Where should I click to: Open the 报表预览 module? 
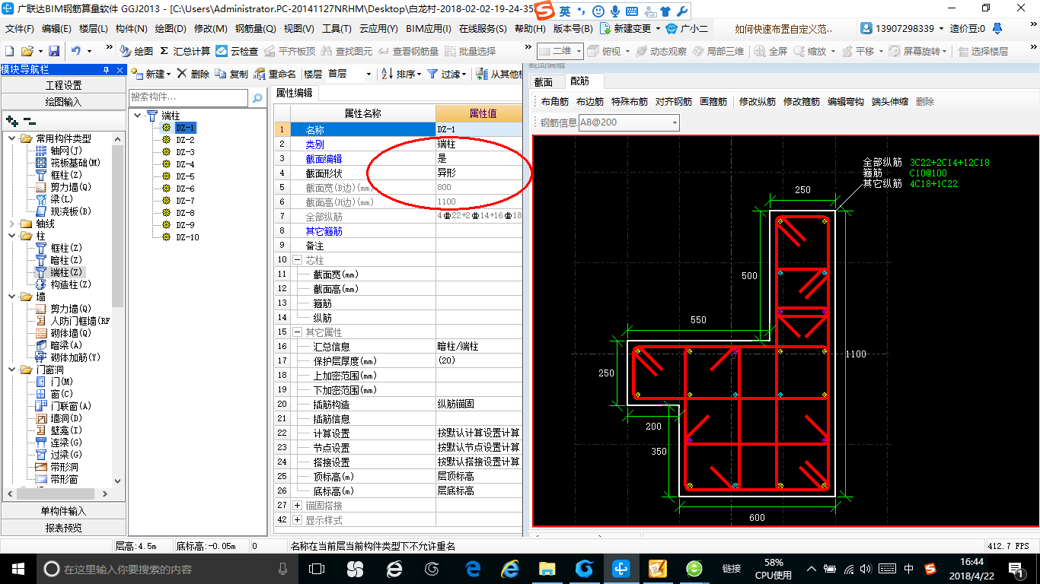63,527
